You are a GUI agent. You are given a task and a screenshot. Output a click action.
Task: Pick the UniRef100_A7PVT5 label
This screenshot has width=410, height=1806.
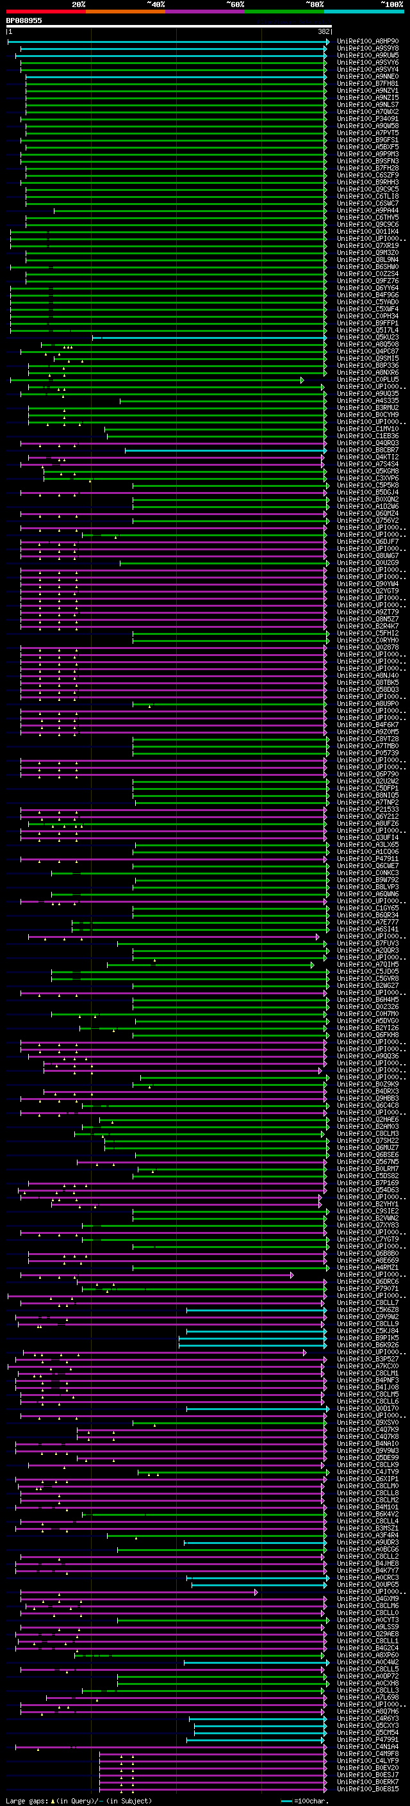point(367,133)
